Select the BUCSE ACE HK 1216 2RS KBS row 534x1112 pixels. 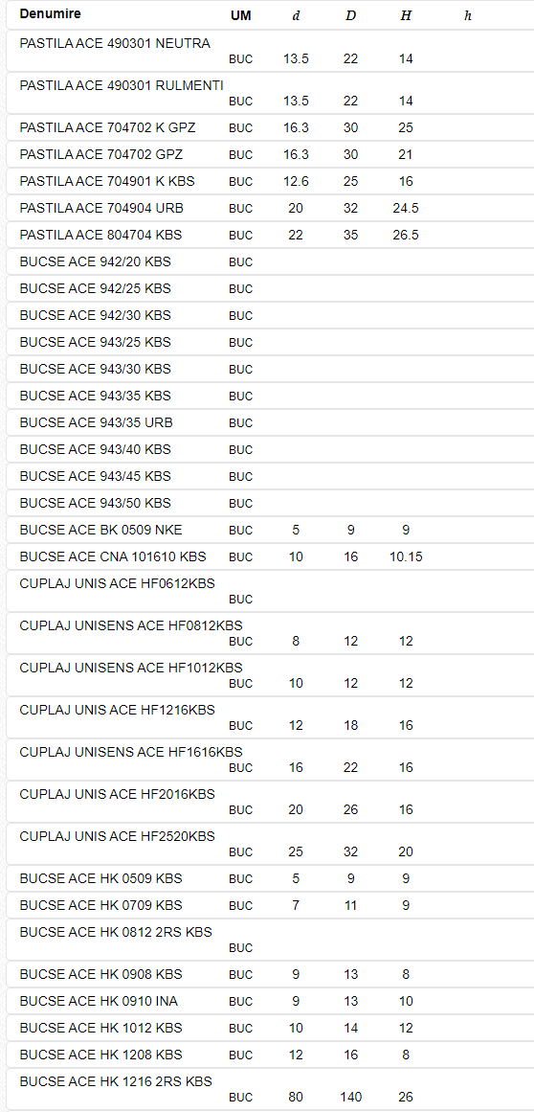pyautogui.click(x=271, y=1089)
